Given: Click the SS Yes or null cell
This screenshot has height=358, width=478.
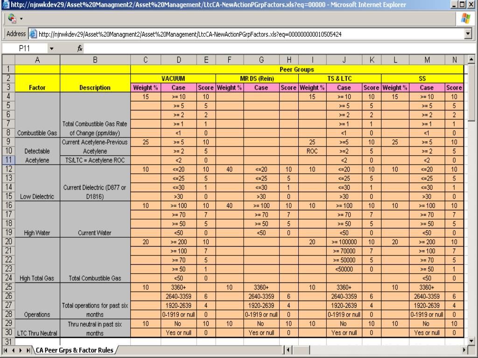Looking at the screenshot, I should [x=427, y=333].
